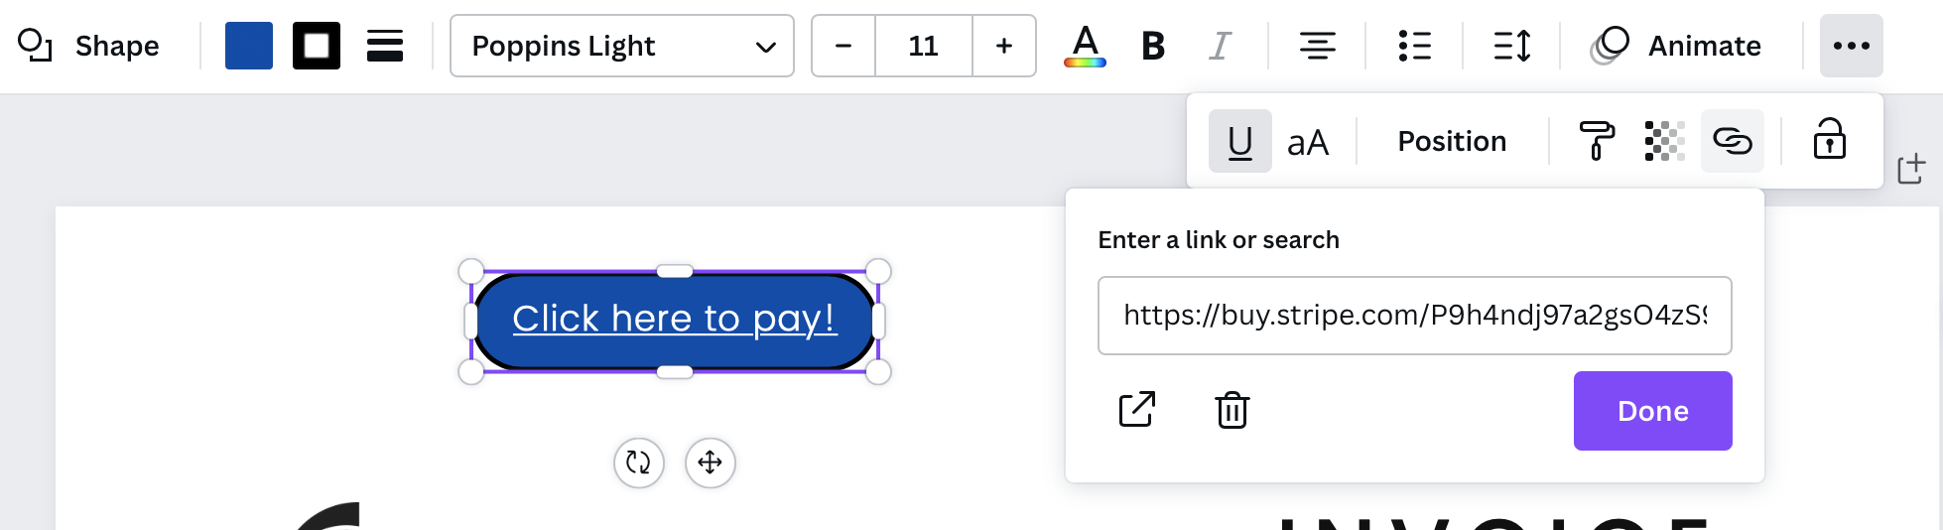Click the link chain icon
The width and height of the screenshot is (1943, 530).
pos(1732,141)
